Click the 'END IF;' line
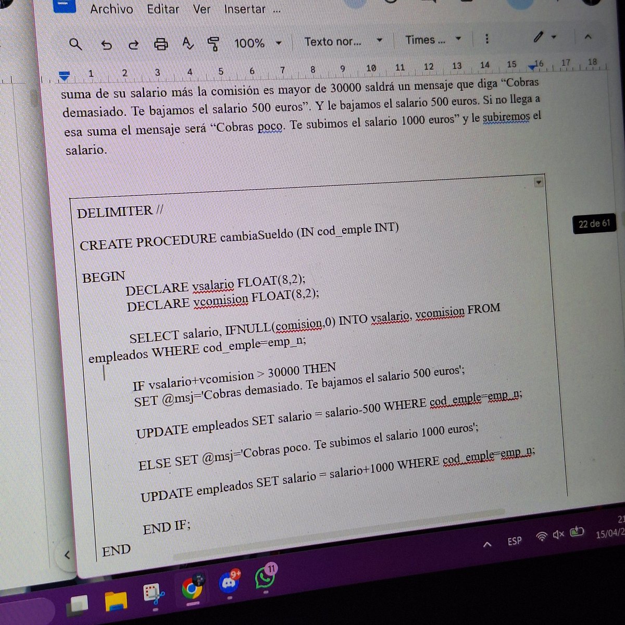625x625 pixels. (167, 527)
